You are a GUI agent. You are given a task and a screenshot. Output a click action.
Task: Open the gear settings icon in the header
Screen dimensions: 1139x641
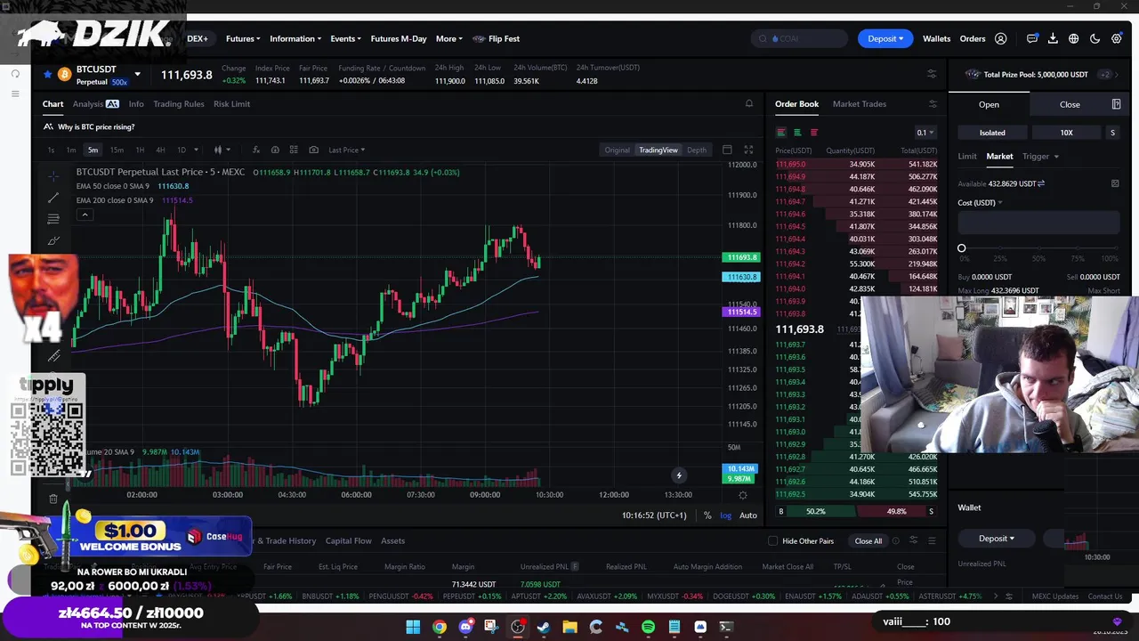click(x=1117, y=38)
